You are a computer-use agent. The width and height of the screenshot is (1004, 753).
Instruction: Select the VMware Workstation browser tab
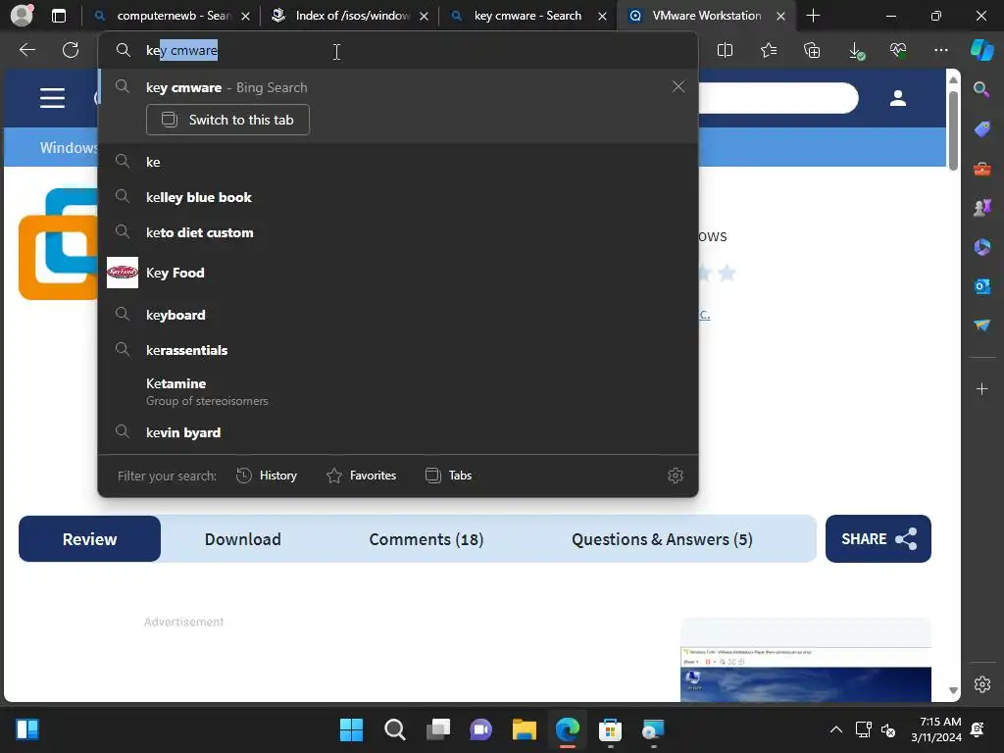point(706,16)
